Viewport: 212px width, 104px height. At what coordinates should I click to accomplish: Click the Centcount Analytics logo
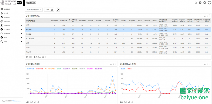(8, 3)
